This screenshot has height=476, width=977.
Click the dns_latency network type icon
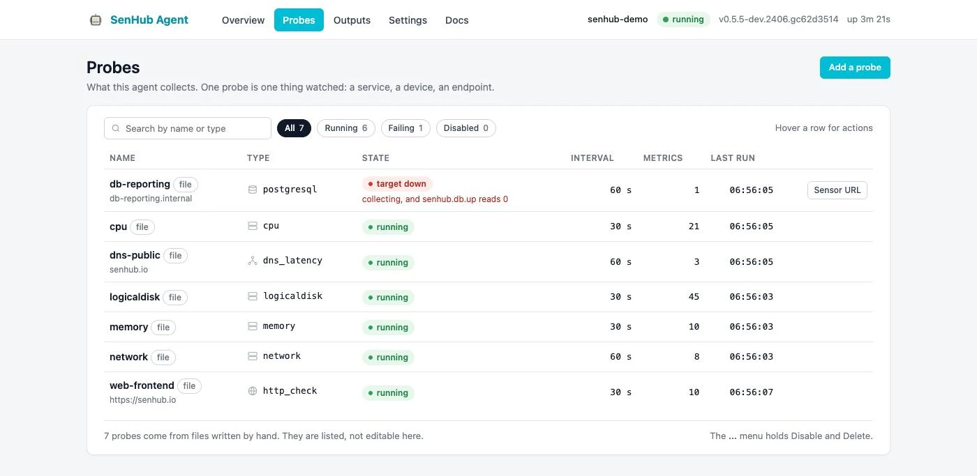point(253,261)
